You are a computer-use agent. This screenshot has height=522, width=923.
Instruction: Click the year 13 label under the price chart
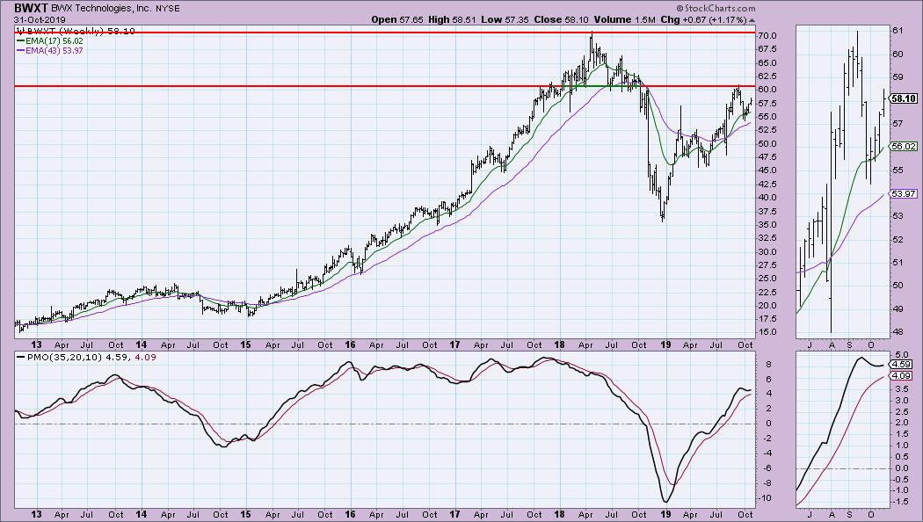(x=36, y=344)
